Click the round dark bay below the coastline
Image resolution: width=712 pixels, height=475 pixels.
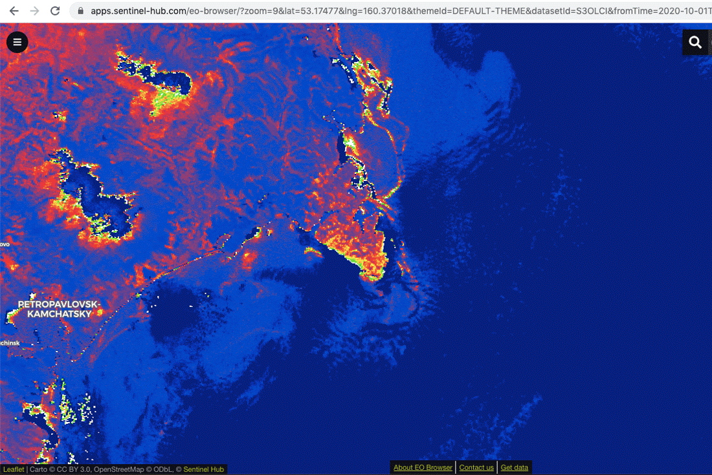(x=175, y=323)
